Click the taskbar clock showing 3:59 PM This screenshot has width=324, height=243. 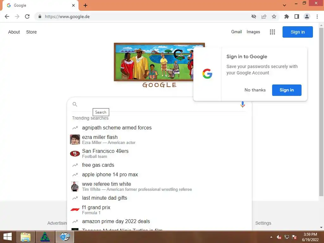tap(310, 237)
